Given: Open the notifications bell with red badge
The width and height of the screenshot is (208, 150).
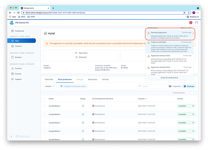Looking at the screenshot, I should (x=191, y=23).
